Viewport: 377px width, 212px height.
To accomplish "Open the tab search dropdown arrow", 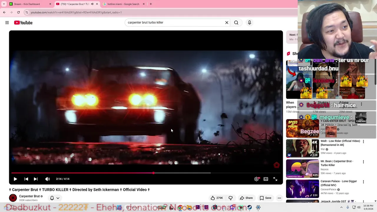I will point(4,4).
